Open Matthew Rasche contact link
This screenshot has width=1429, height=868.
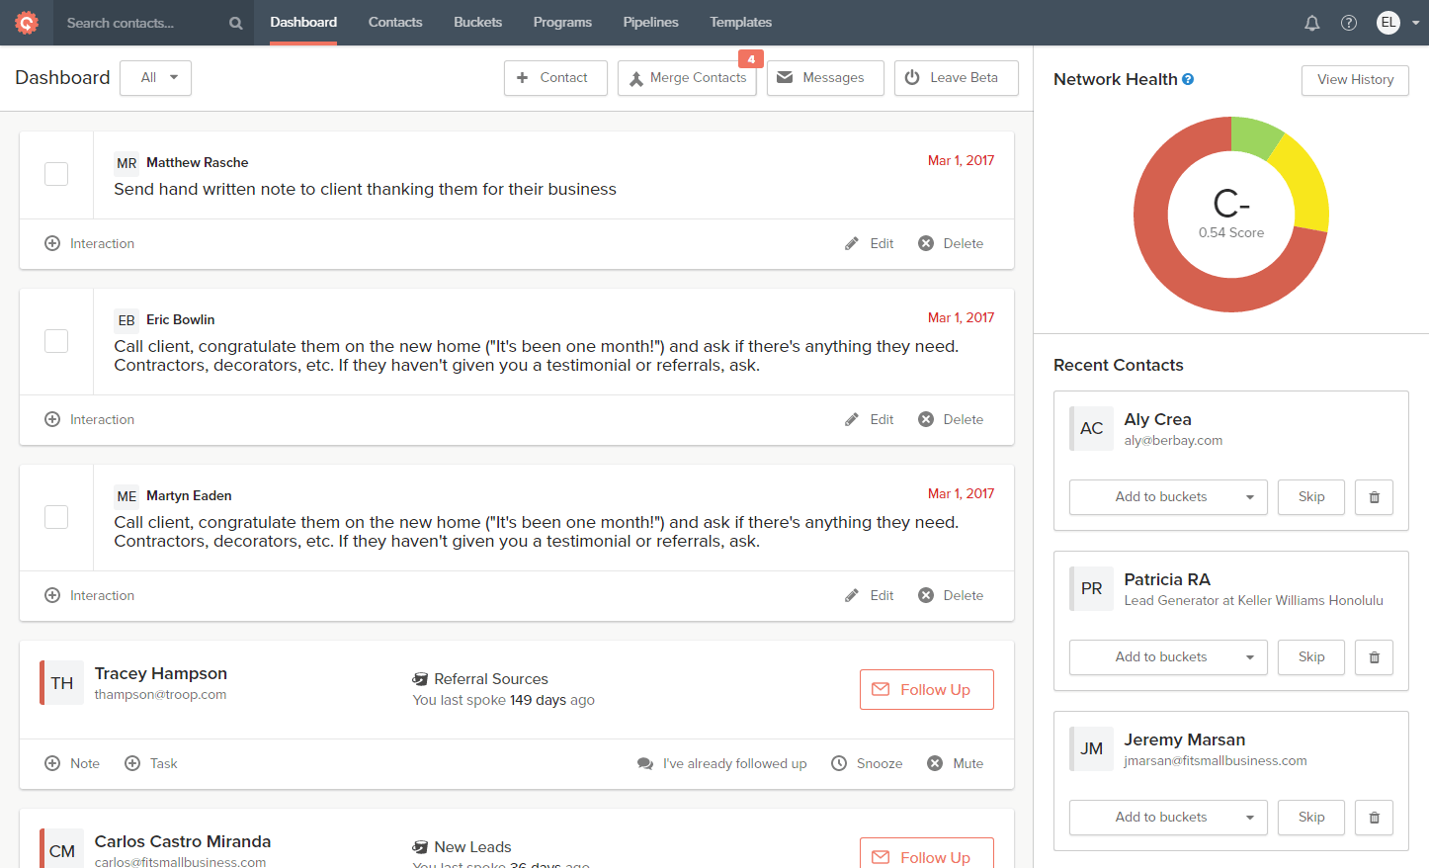point(197,162)
